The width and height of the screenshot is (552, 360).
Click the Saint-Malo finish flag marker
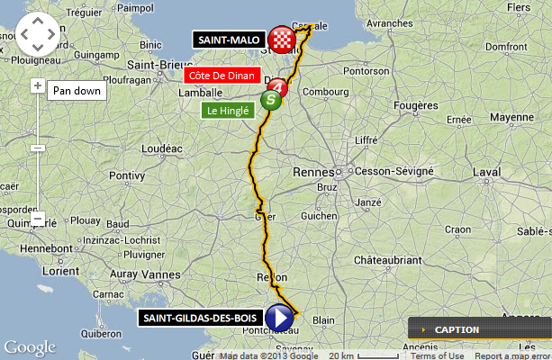click(x=282, y=40)
